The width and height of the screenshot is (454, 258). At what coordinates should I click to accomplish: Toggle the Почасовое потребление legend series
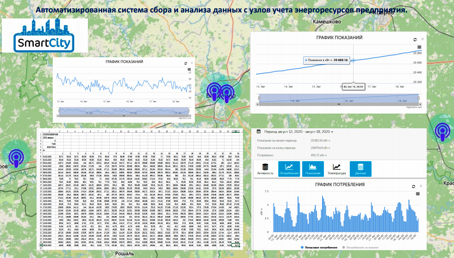319,247
